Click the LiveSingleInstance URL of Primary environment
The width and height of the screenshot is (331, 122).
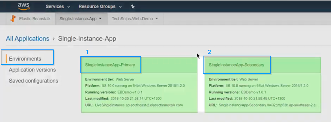pyautogui.click(x=139, y=105)
